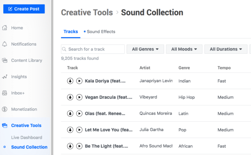The height and width of the screenshot is (155, 251).
Task: Click the Latin genre cell
Action: coord(183,114)
